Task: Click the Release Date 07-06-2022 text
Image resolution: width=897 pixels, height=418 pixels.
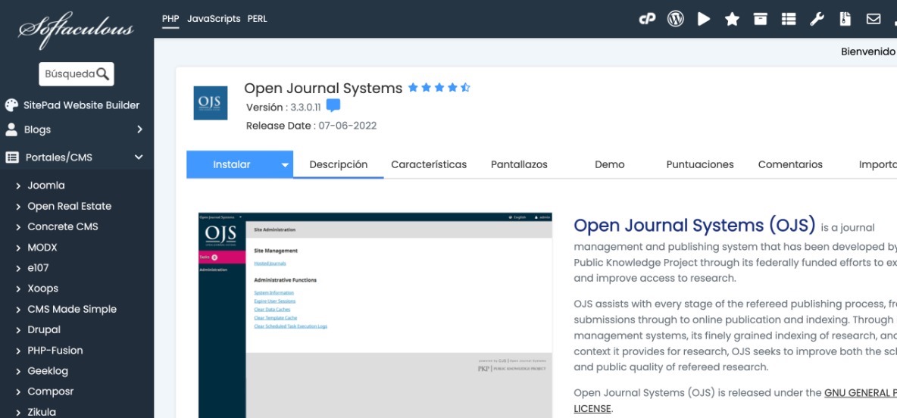Action: pos(311,126)
